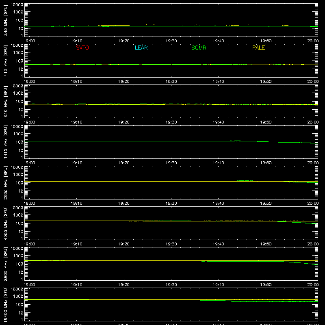Image resolution: width=325 pixels, height=325 pixels.
Task: Click the green SGMR trace step on 15400 MHz plot
Action: point(228,301)
